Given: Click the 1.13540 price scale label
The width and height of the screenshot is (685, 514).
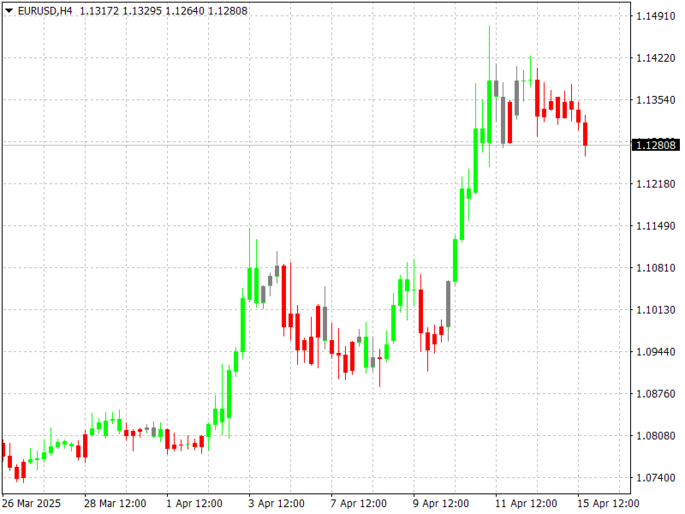Looking at the screenshot, I should [x=656, y=100].
